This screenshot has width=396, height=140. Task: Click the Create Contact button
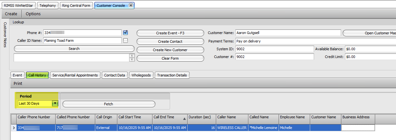[x=170, y=41]
